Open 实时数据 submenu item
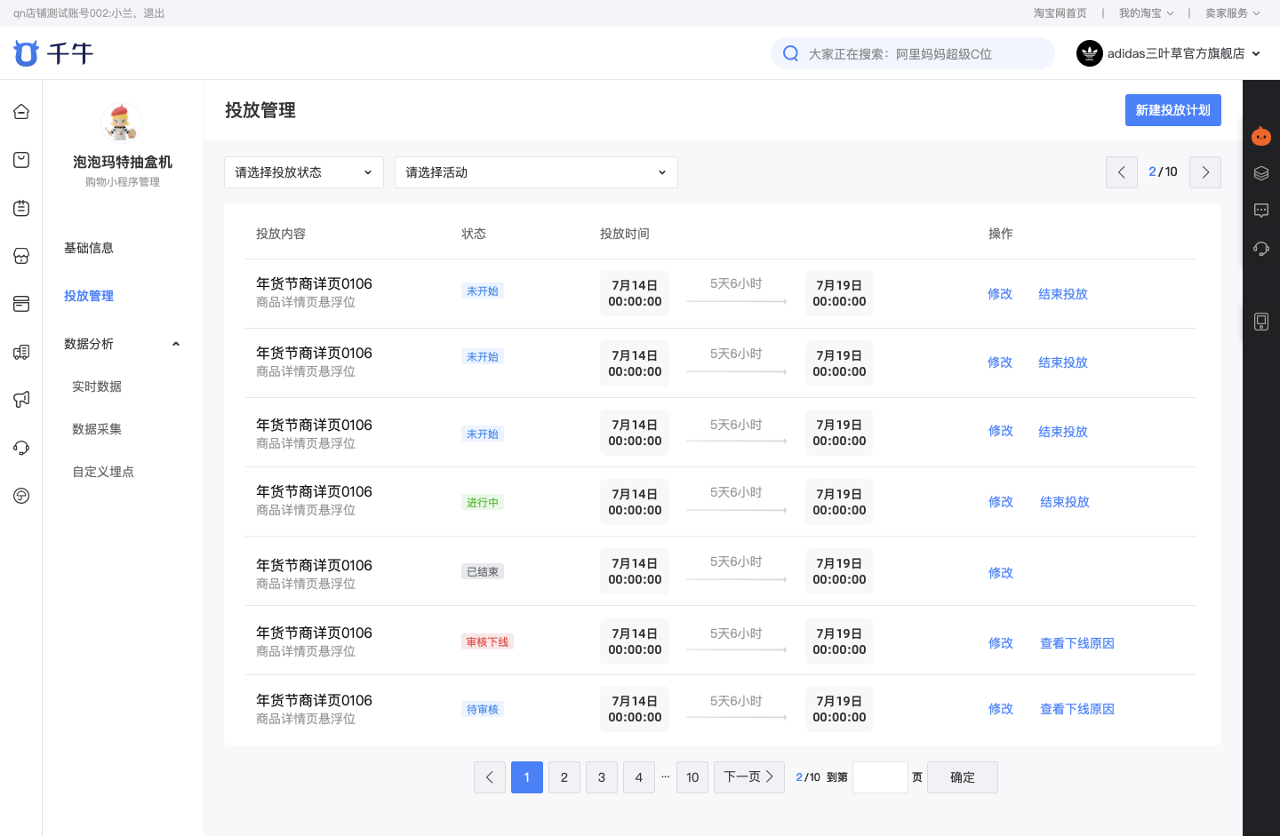The image size is (1280, 836). tap(97, 386)
